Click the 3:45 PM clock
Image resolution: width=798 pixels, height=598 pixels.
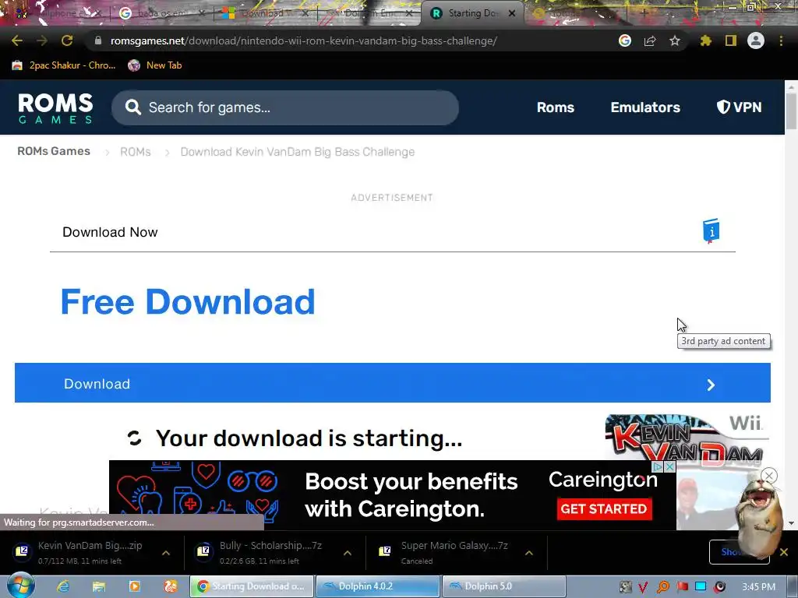(758, 587)
